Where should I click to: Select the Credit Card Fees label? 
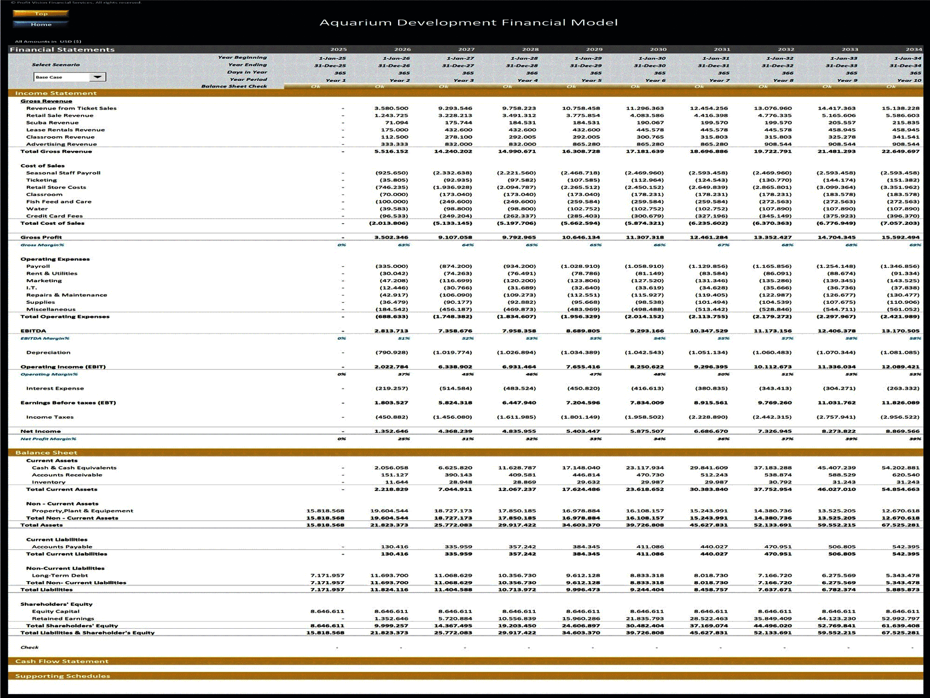(x=54, y=216)
